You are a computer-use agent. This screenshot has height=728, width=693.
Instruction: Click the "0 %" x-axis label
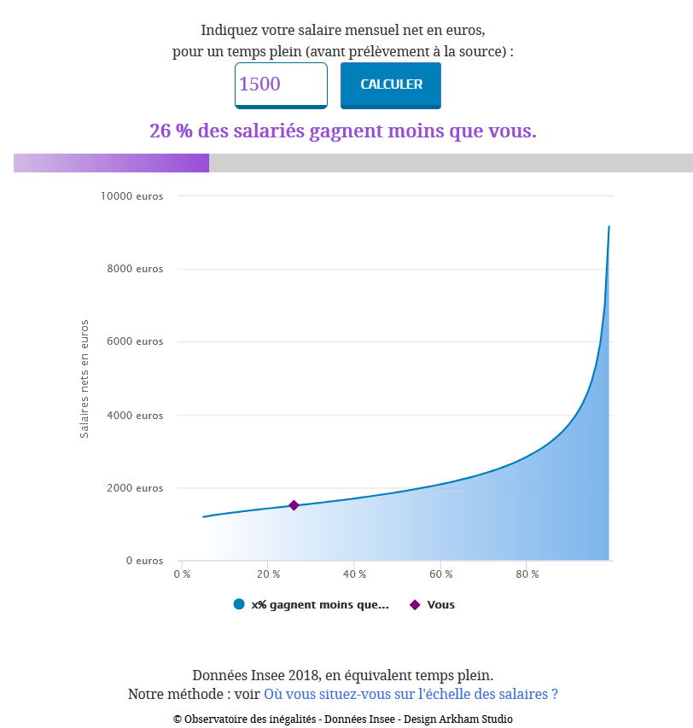(182, 574)
